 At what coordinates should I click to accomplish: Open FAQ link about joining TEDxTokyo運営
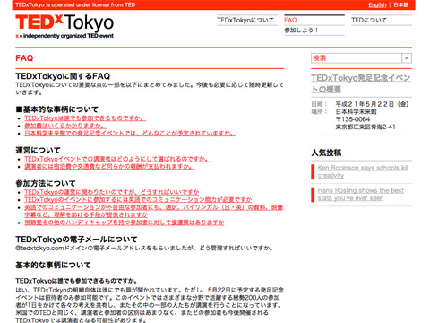[x=112, y=192]
